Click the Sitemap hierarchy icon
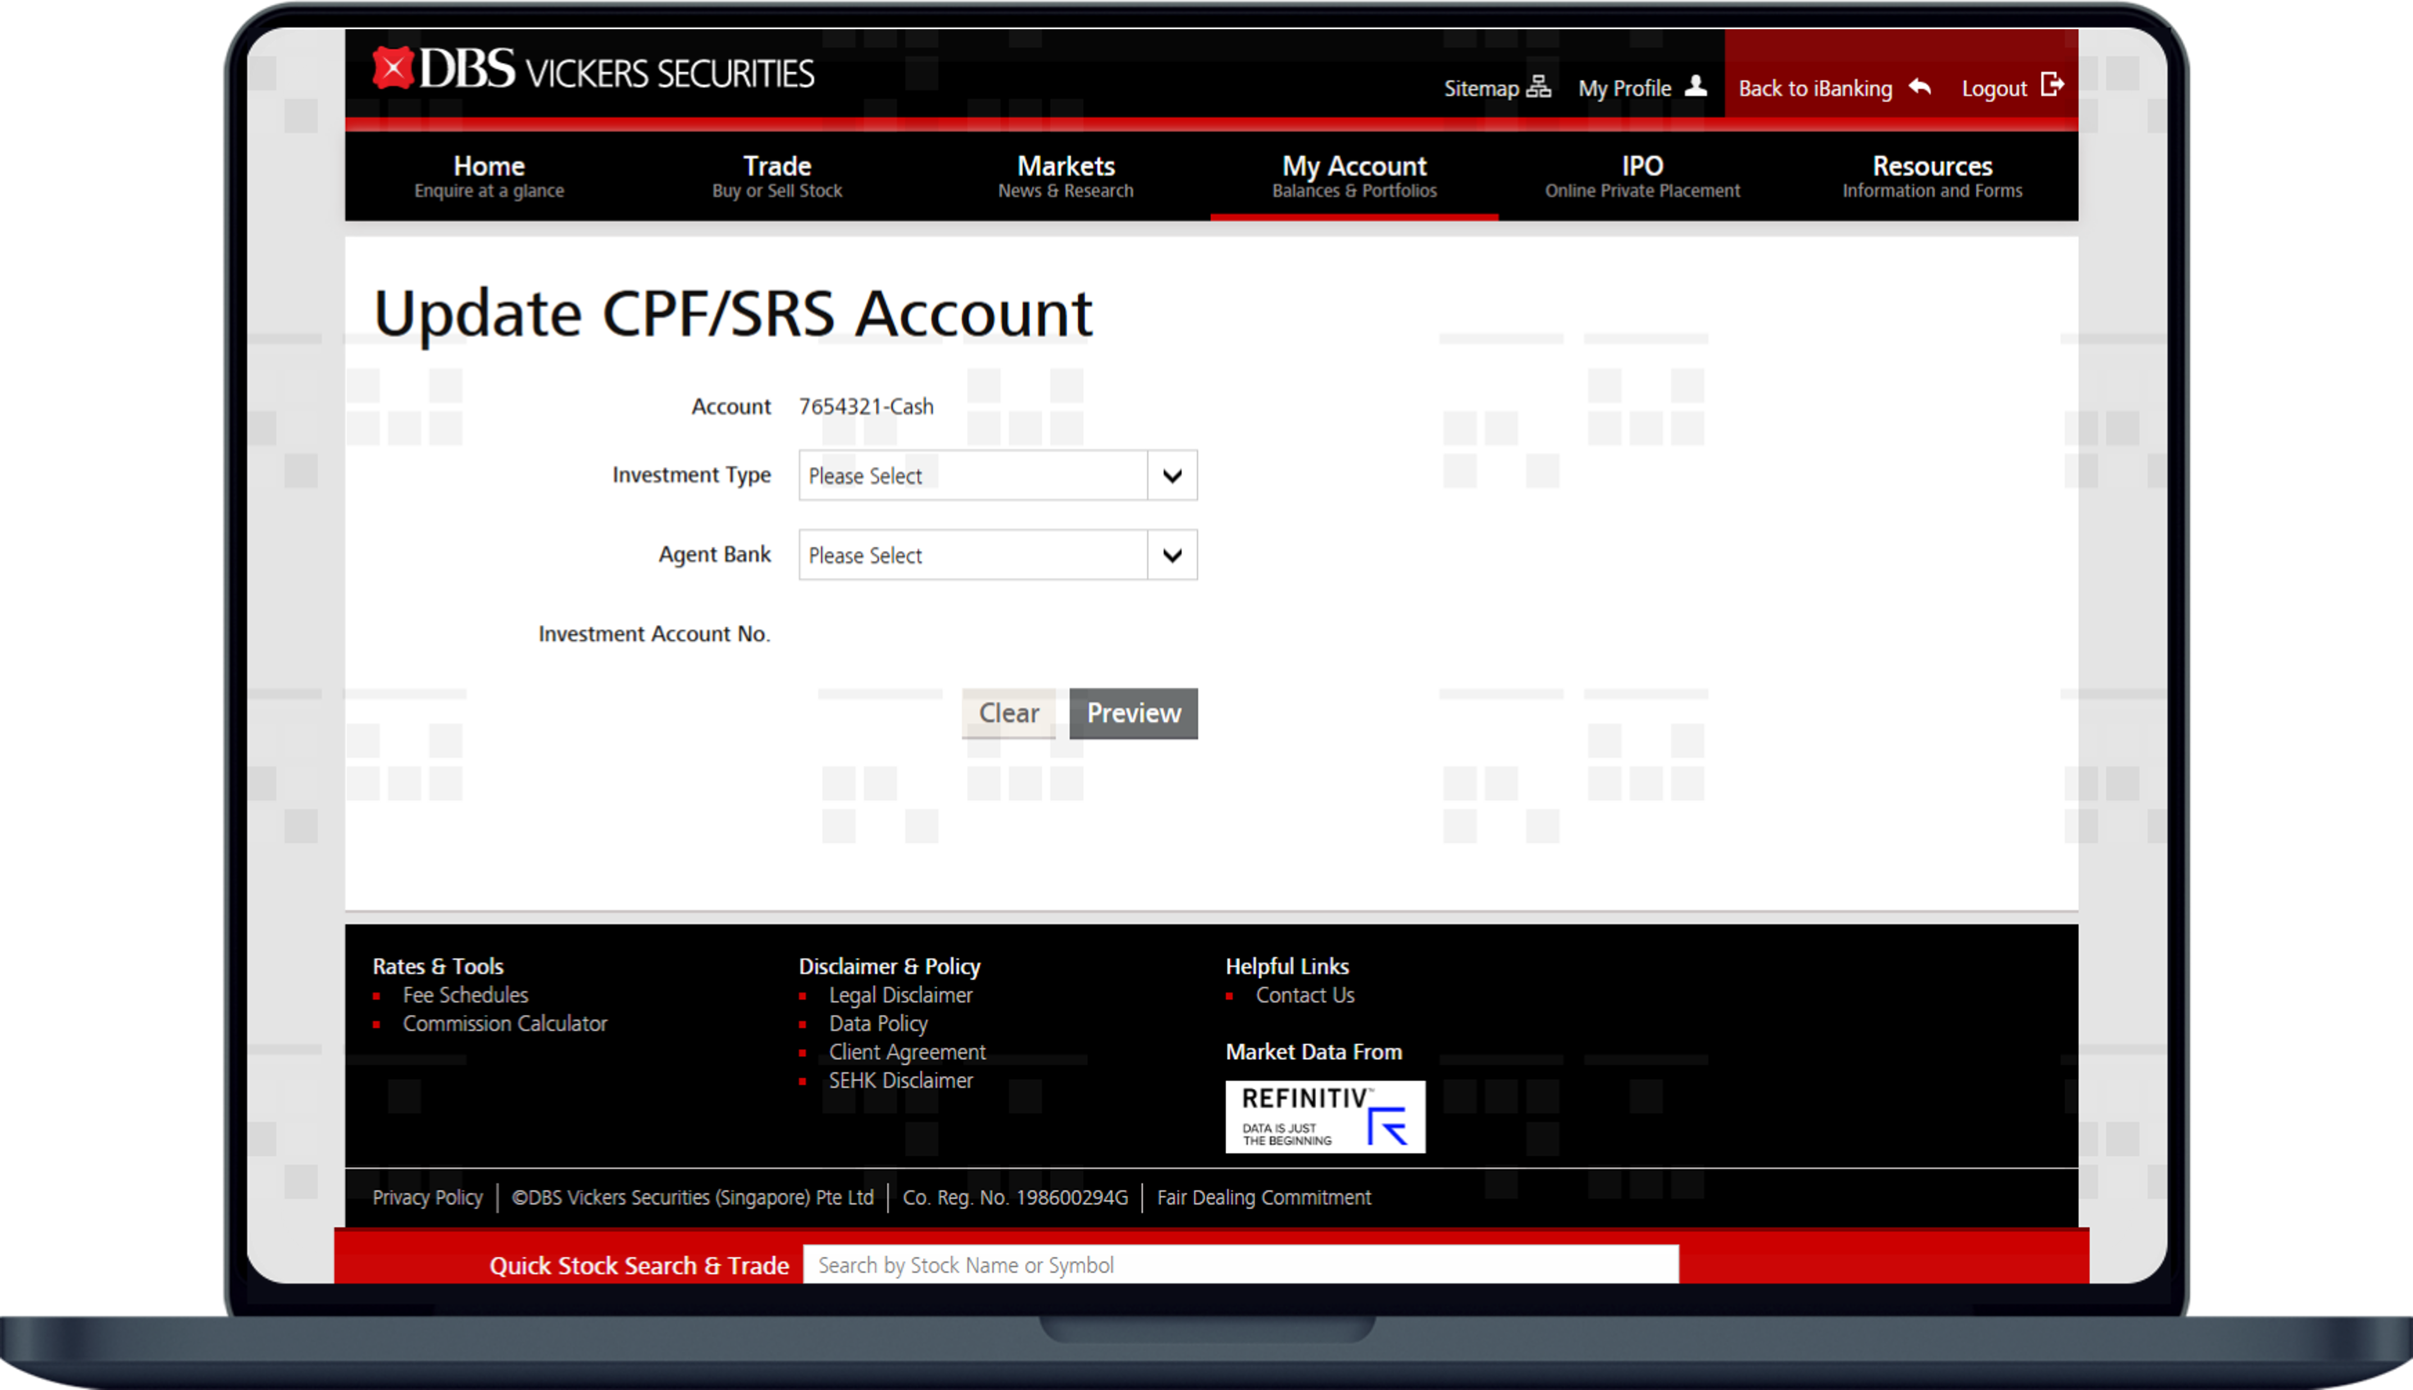This screenshot has width=2413, height=1390. [x=1538, y=87]
